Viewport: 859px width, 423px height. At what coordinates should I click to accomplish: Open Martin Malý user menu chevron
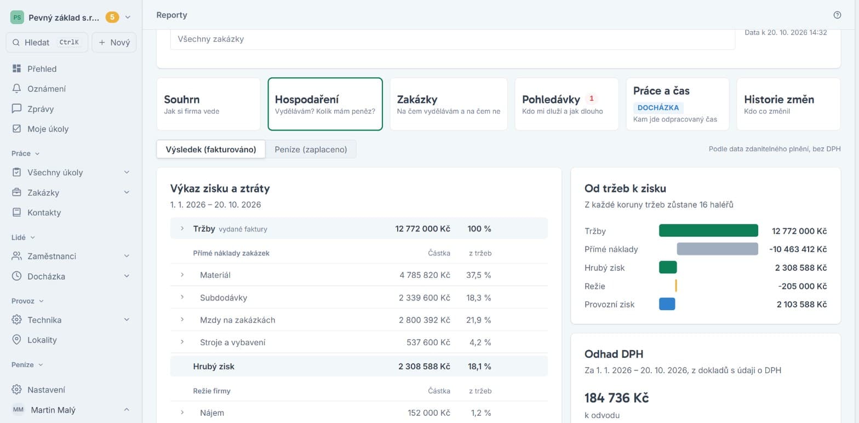click(127, 410)
